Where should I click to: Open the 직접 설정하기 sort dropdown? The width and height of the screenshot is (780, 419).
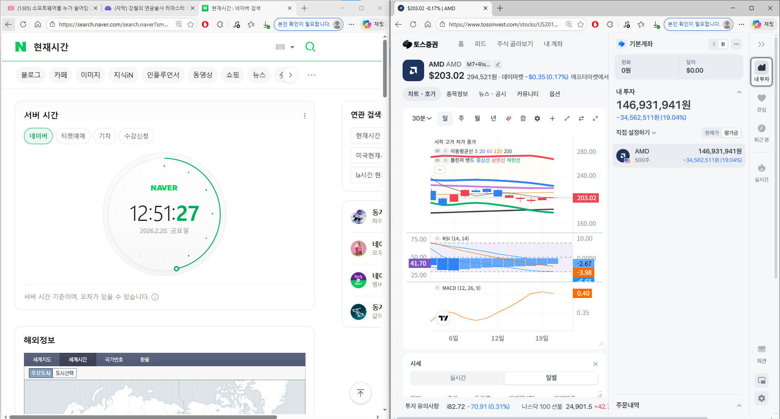[636, 133]
